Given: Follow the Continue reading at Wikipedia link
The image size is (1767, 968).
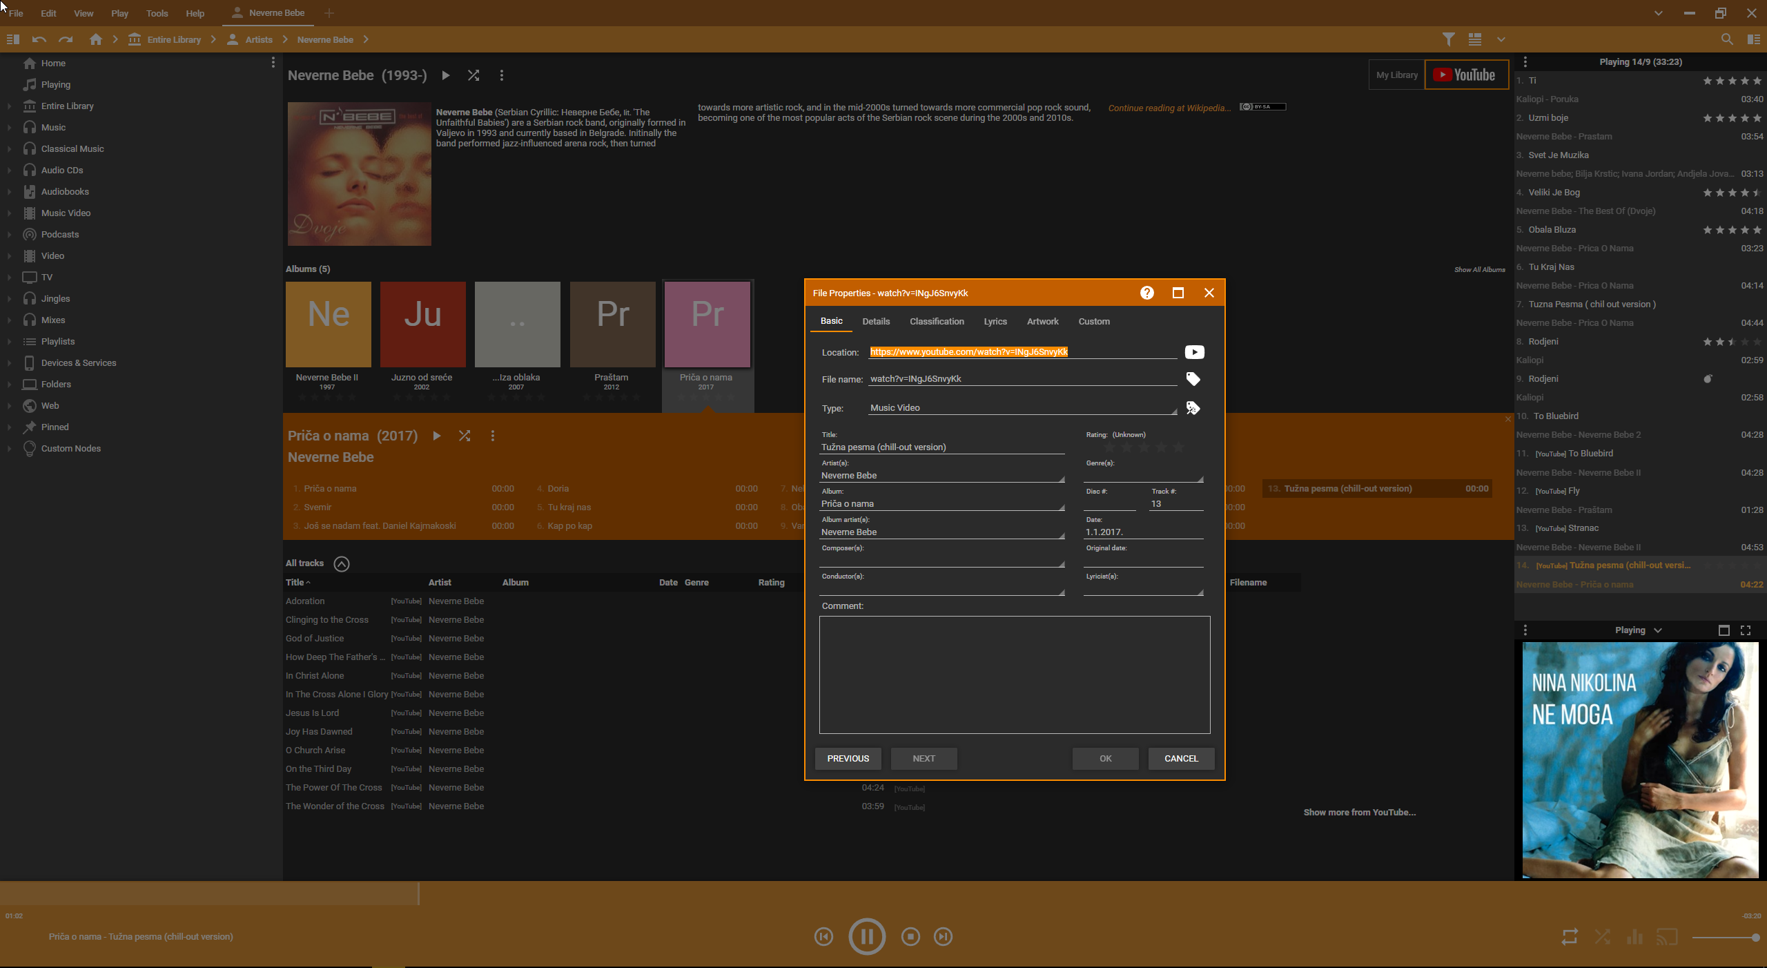Looking at the screenshot, I should click(1169, 108).
